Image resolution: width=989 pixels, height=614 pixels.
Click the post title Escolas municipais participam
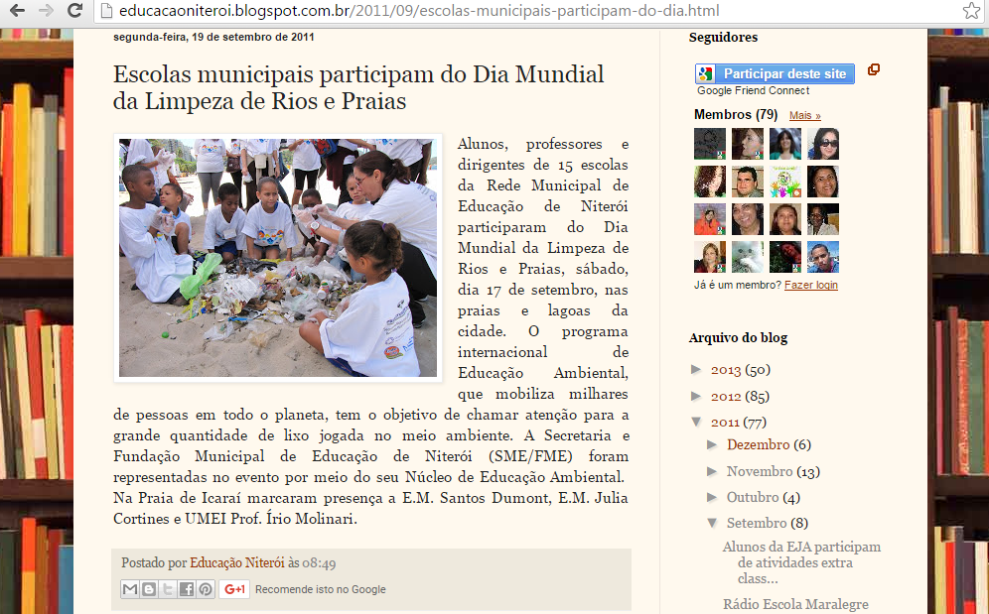coord(358,87)
